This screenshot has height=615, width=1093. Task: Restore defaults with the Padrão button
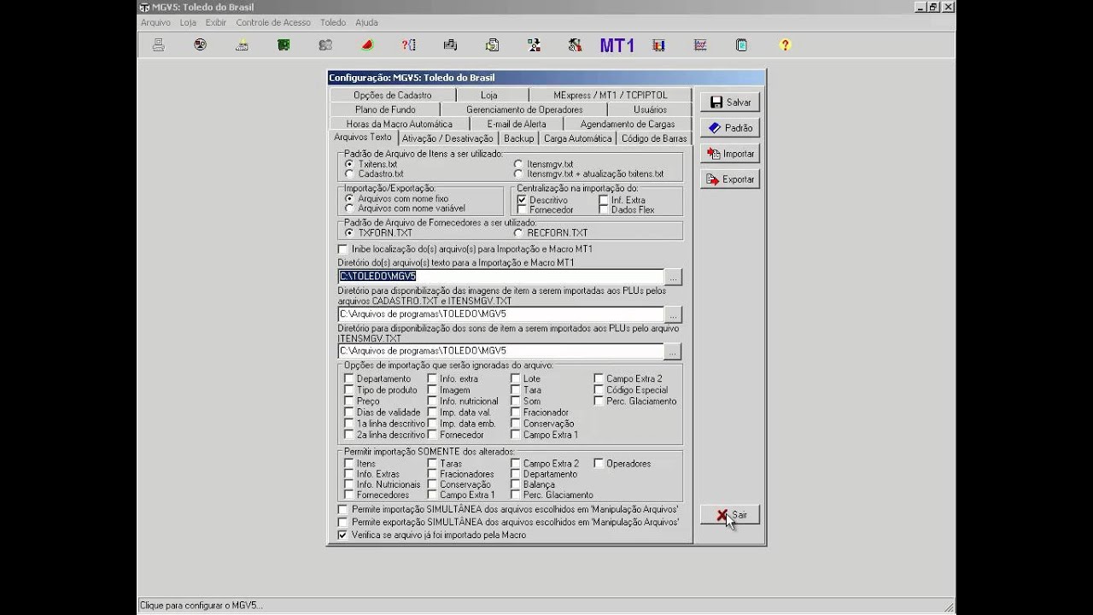pos(730,128)
